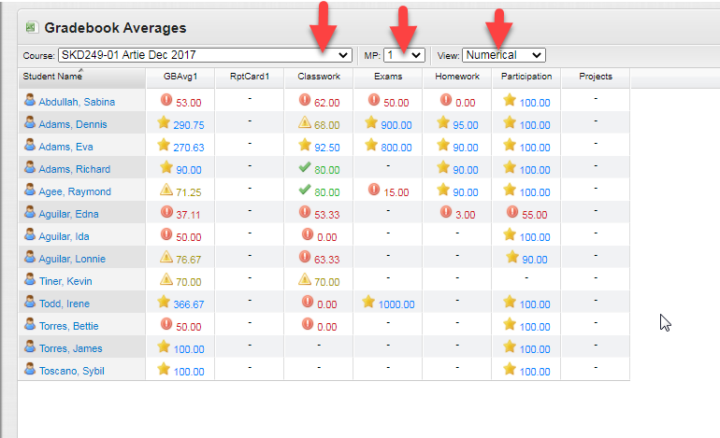Click the person icon next to Adams, Eva
Image resolution: width=720 pixels, height=438 pixels.
point(30,145)
